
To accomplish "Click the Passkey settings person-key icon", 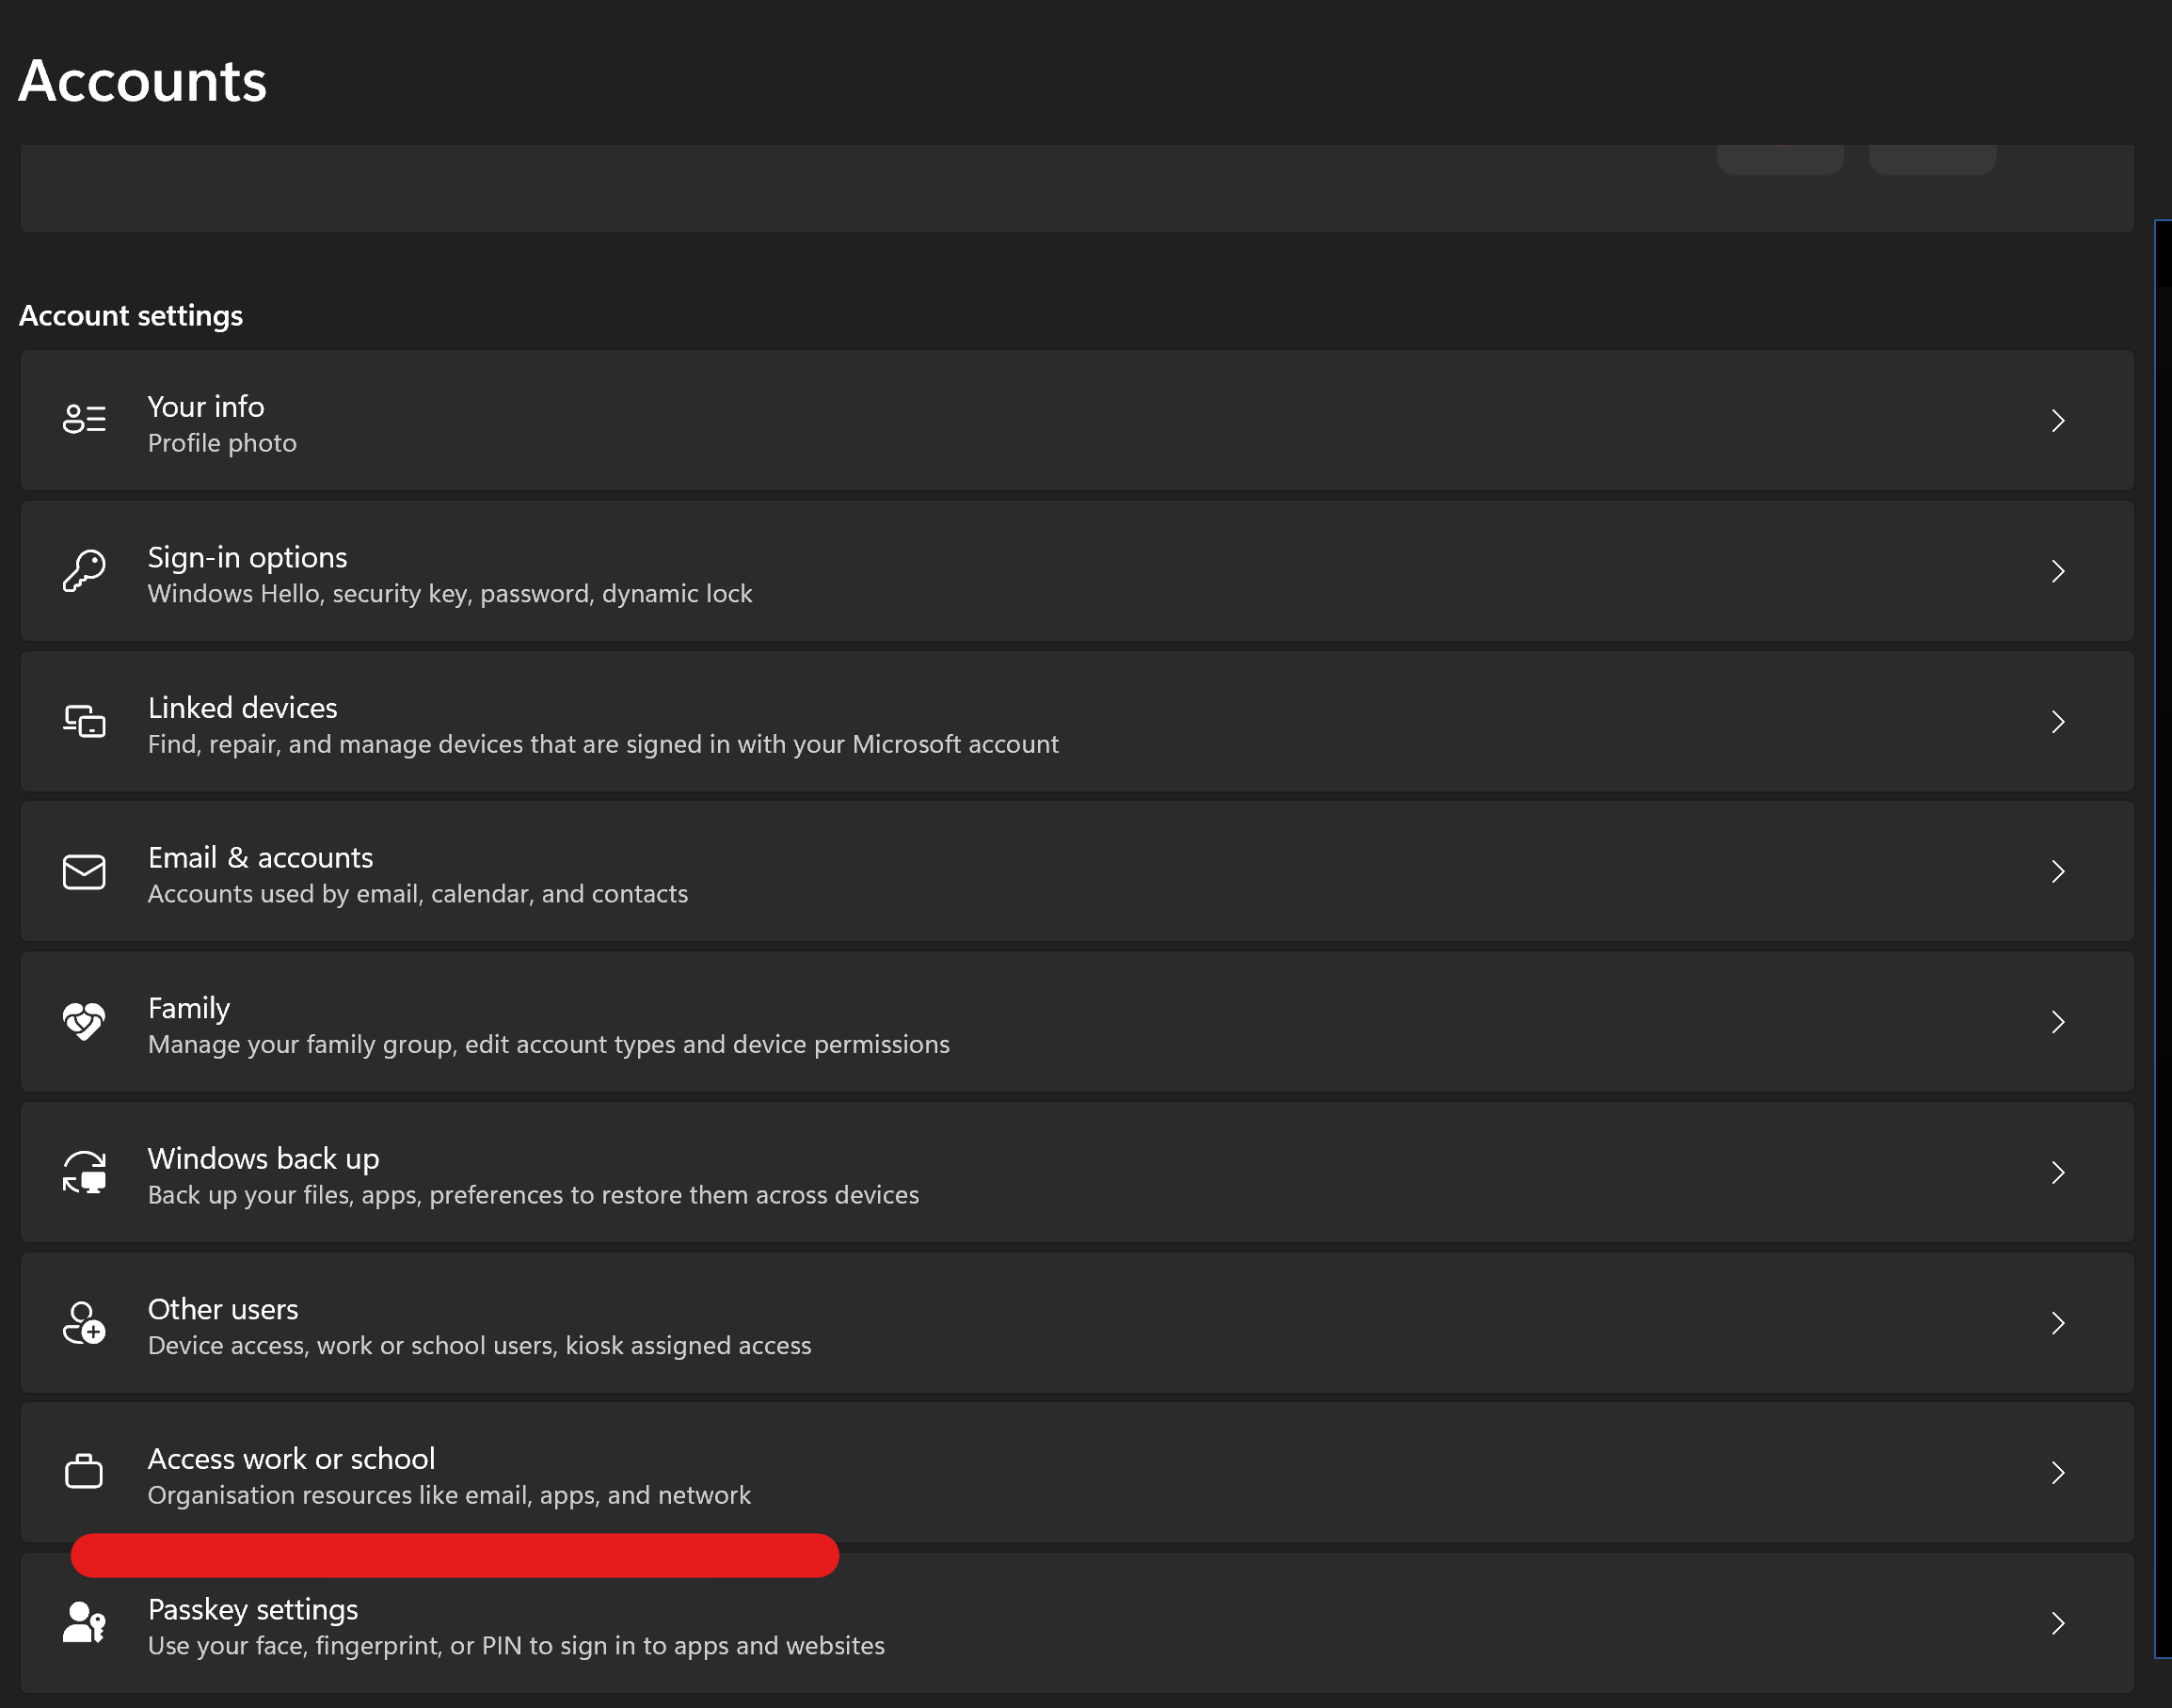I will coord(84,1622).
